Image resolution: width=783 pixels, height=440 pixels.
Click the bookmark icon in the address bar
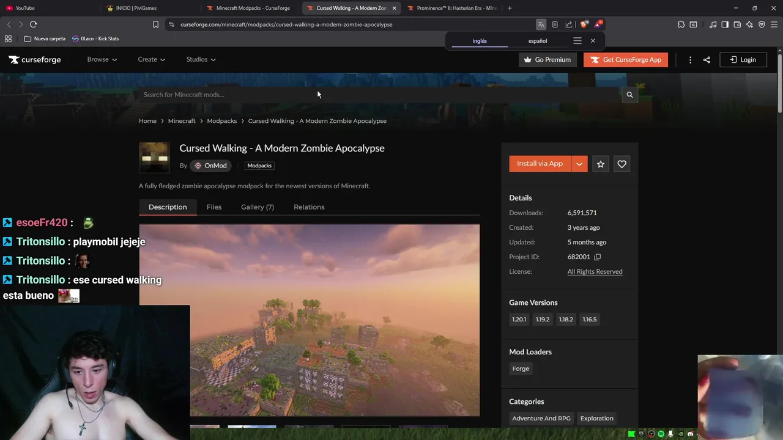pos(155,24)
